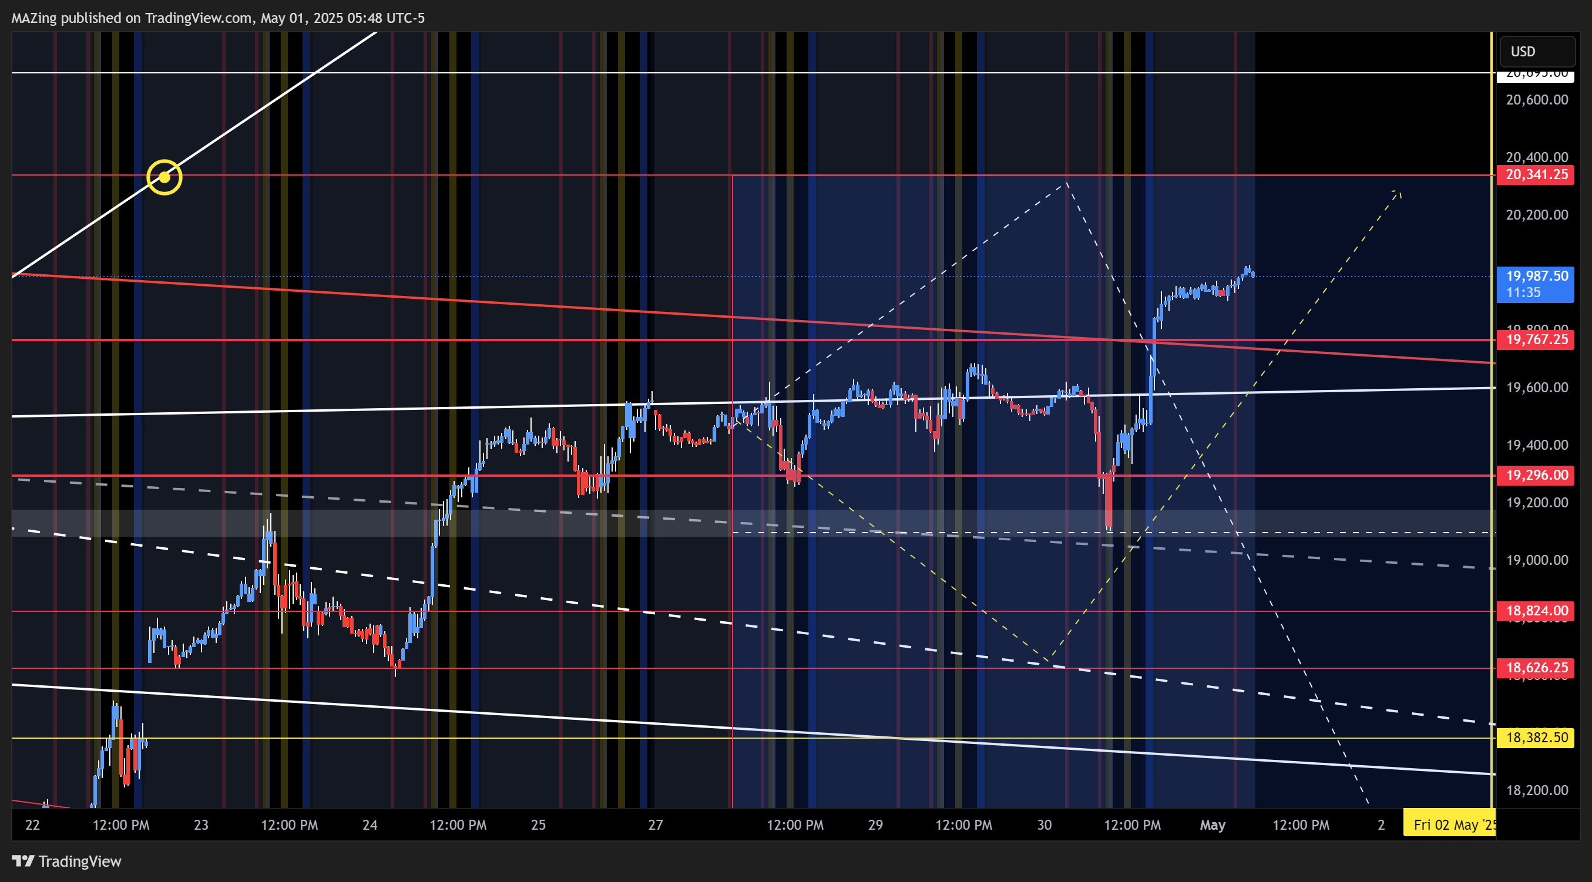Click the 20,600.00 price axis label
The height and width of the screenshot is (882, 1592).
point(1537,100)
